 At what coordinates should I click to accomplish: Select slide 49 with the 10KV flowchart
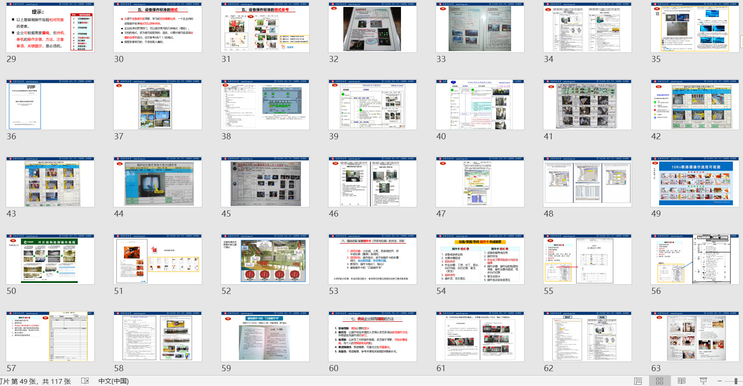pyautogui.click(x=695, y=182)
